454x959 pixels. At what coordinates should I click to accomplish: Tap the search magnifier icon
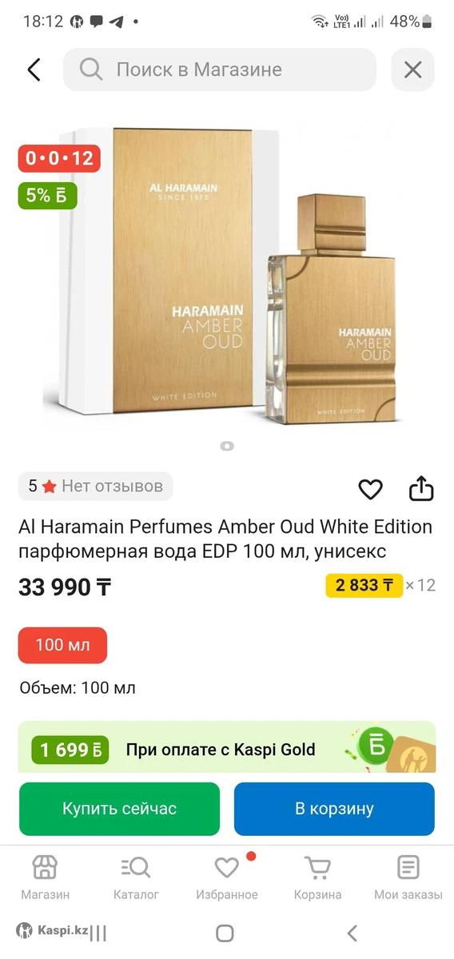91,70
